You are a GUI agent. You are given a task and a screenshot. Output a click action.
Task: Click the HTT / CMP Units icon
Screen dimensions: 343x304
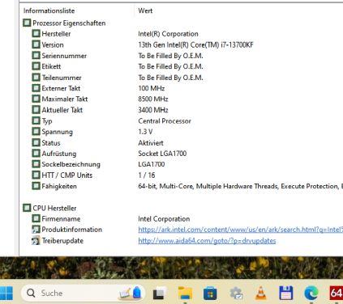pyautogui.click(x=36, y=175)
